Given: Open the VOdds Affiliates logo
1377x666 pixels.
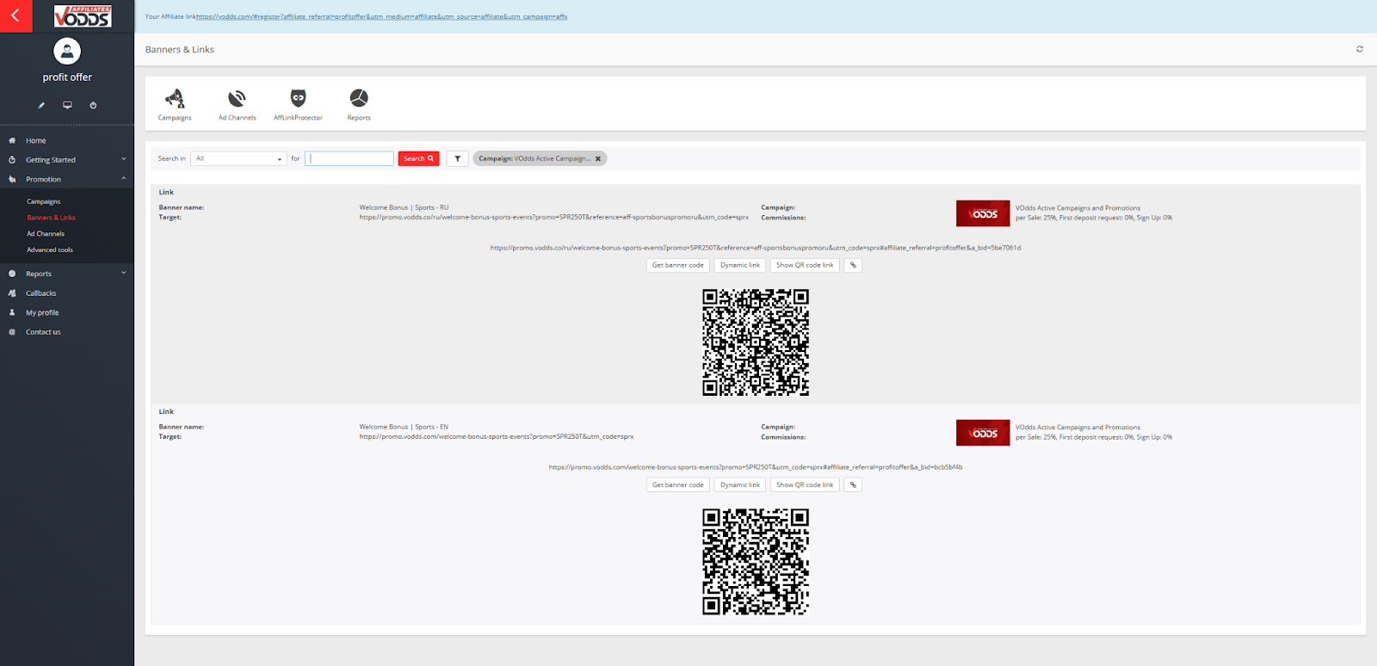Looking at the screenshot, I should point(83,15).
